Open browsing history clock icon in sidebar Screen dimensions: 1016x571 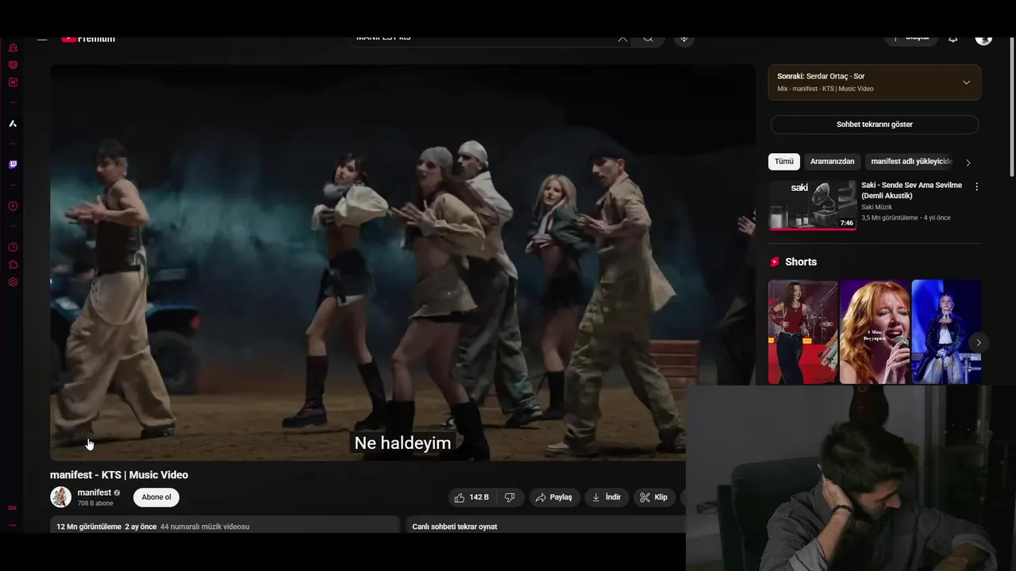13,247
